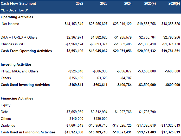Image resolution: width=181 pixels, height=136 pixels.
Task: Click the 2022 investing Others value $356,169
Action: [76, 78]
